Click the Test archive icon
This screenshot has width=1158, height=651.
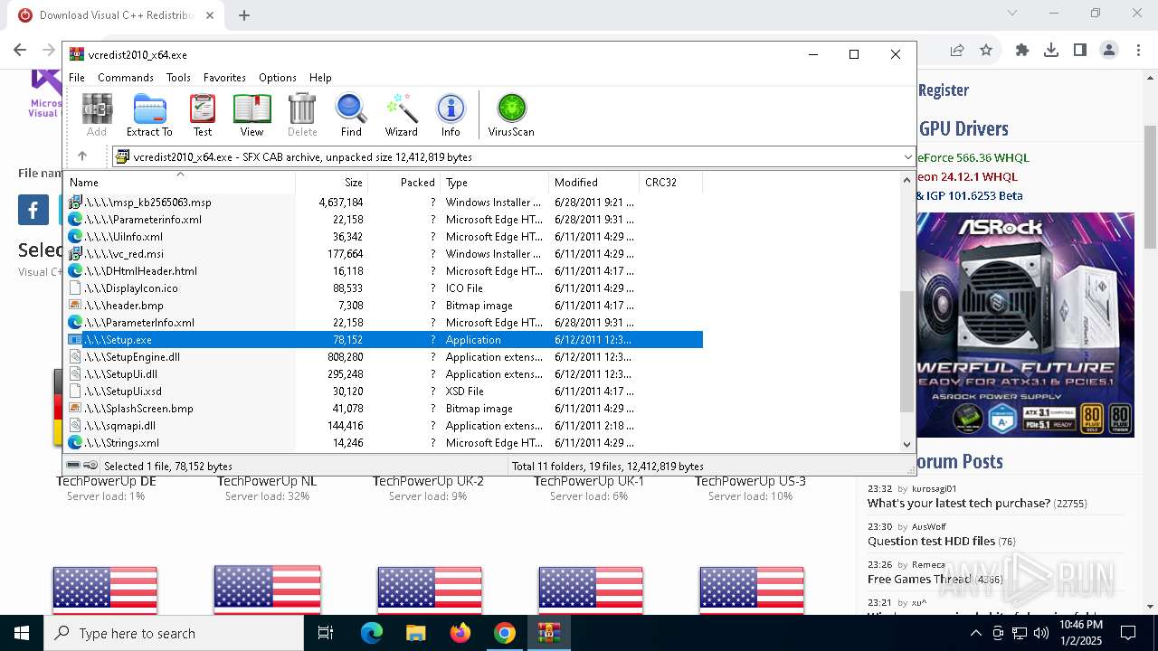203,115
